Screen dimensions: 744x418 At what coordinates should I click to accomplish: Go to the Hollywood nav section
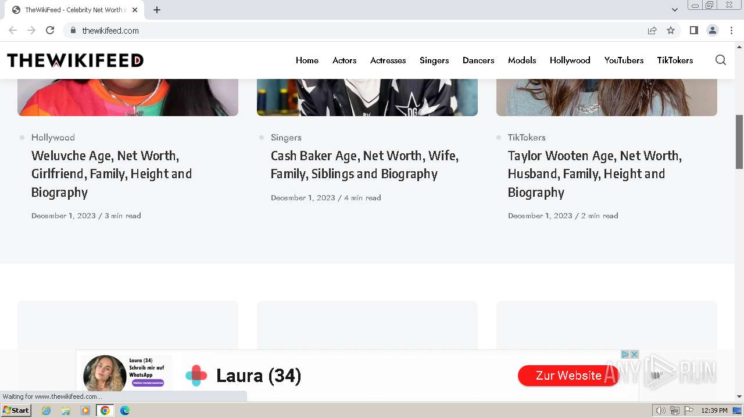click(570, 60)
